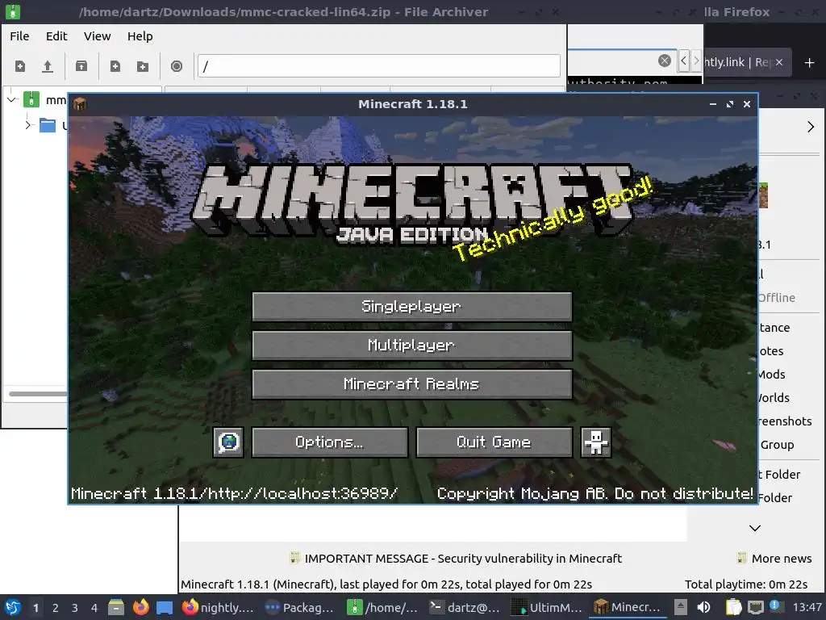Click the notification exclamation tray icon
Image resolution: width=826 pixels, height=620 pixels.
[777, 607]
